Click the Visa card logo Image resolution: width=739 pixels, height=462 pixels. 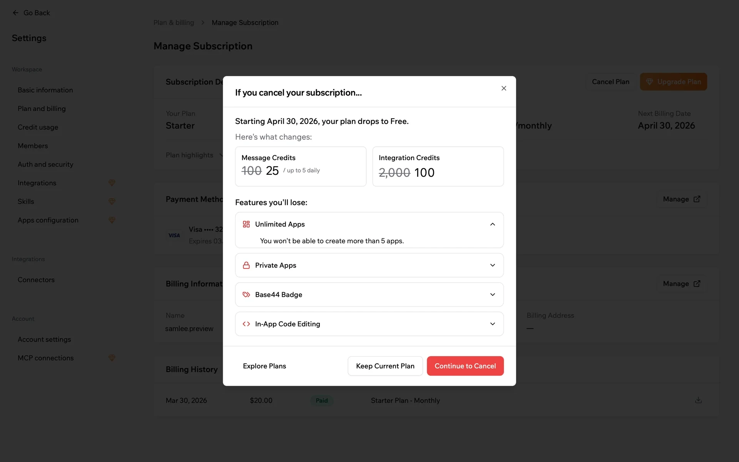coord(174,235)
